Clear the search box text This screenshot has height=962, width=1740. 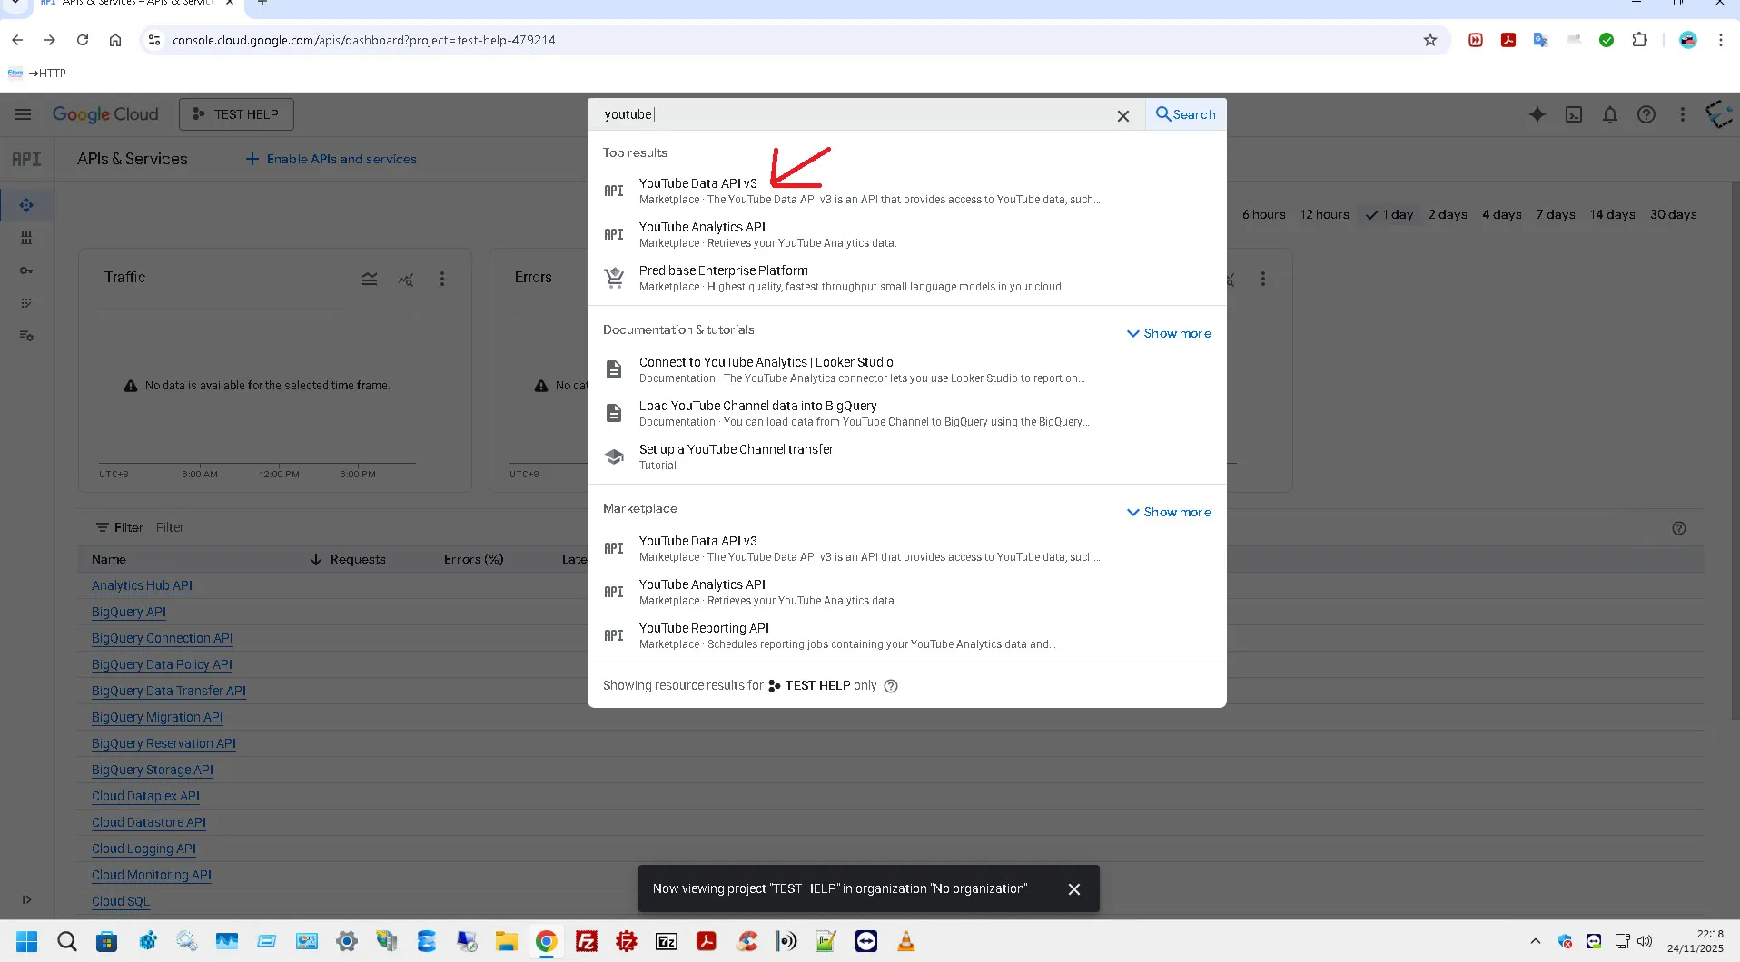click(x=1122, y=115)
